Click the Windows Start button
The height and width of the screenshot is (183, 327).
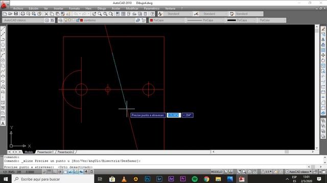tap(6, 179)
